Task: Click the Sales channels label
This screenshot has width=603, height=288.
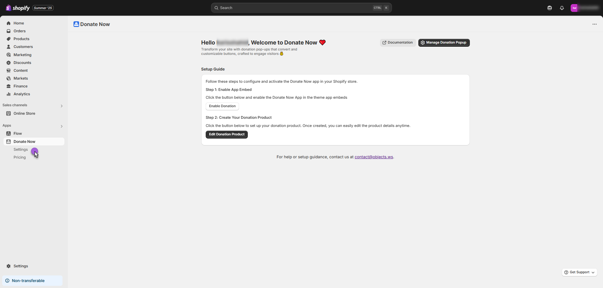Action: coord(15,105)
